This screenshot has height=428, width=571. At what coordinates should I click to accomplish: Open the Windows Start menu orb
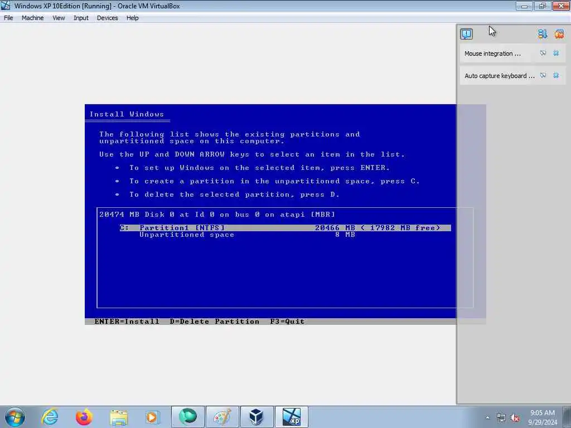15,417
